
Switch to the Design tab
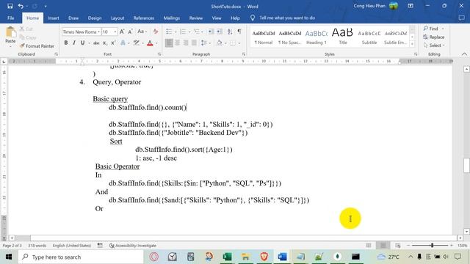95,18
